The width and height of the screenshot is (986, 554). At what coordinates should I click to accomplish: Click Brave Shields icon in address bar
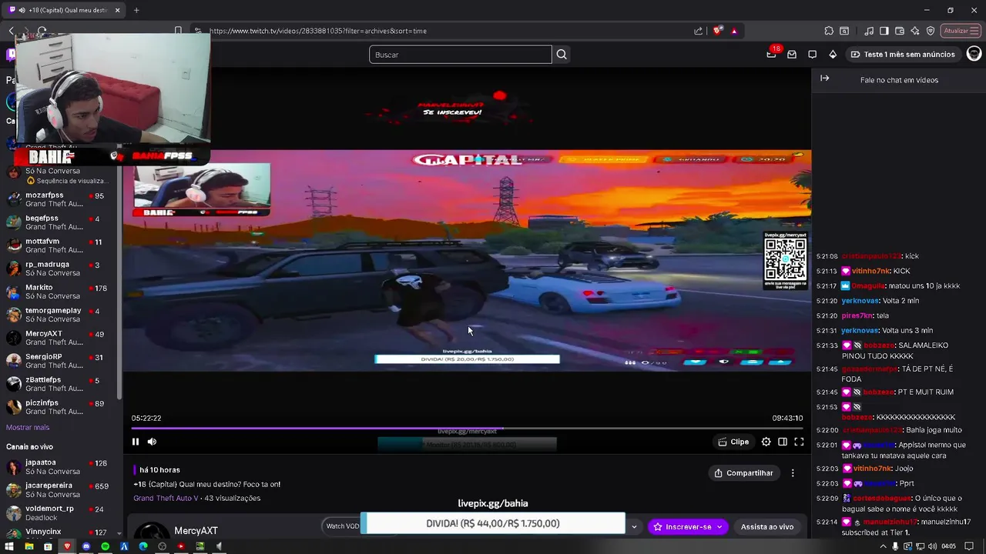[718, 31]
